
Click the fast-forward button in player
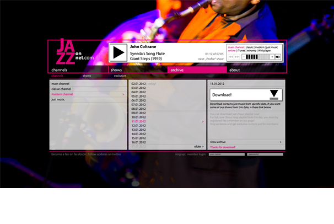pyautogui.click(x=237, y=57)
